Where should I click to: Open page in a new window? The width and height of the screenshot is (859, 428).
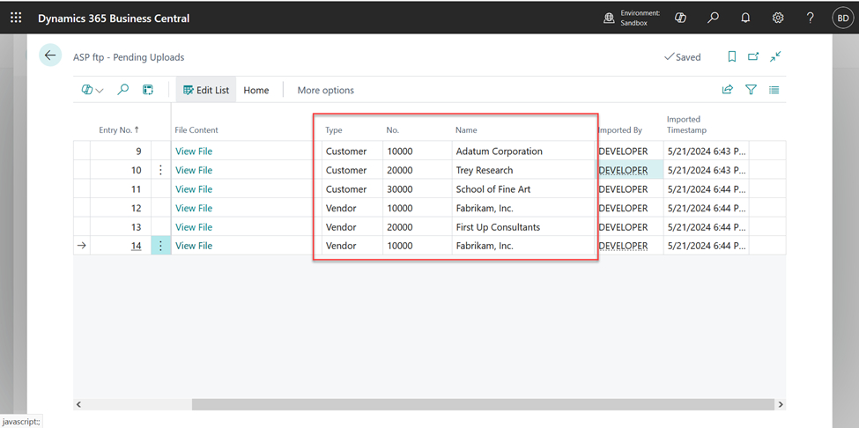[754, 57]
